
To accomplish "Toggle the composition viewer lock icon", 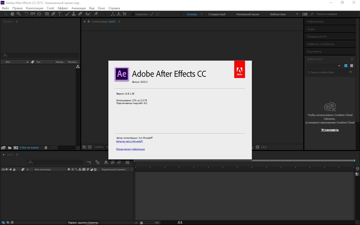I will tap(88, 21).
